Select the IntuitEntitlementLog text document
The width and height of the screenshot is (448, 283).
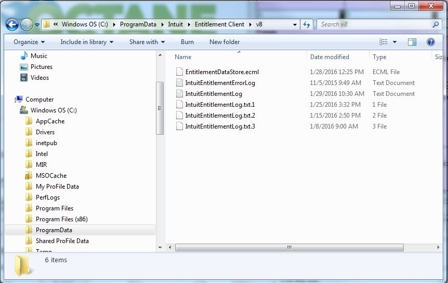[x=214, y=94]
